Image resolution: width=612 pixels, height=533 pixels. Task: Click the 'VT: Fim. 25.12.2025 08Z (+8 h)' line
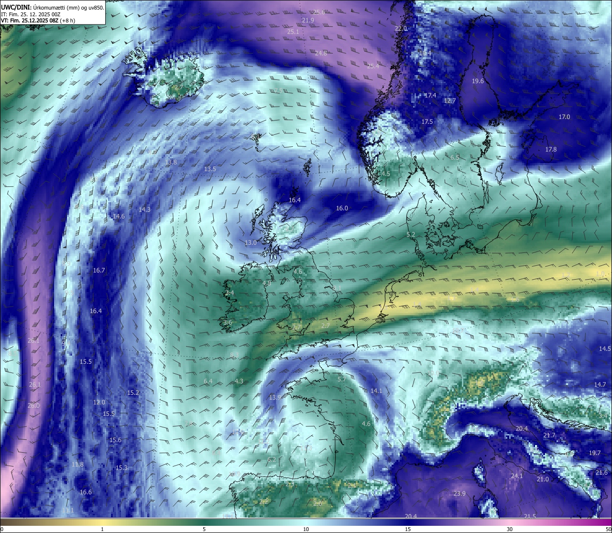[38, 21]
